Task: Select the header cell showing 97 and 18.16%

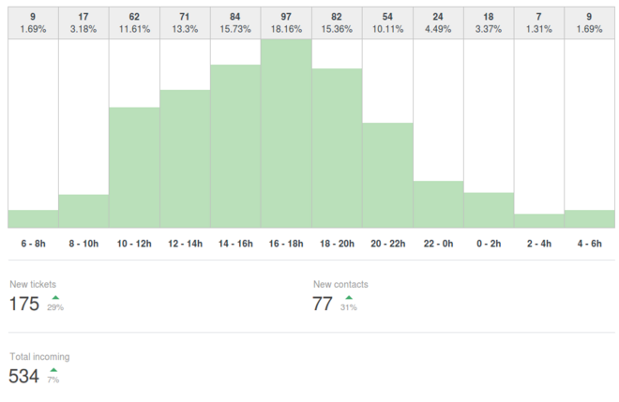Action: (x=286, y=22)
